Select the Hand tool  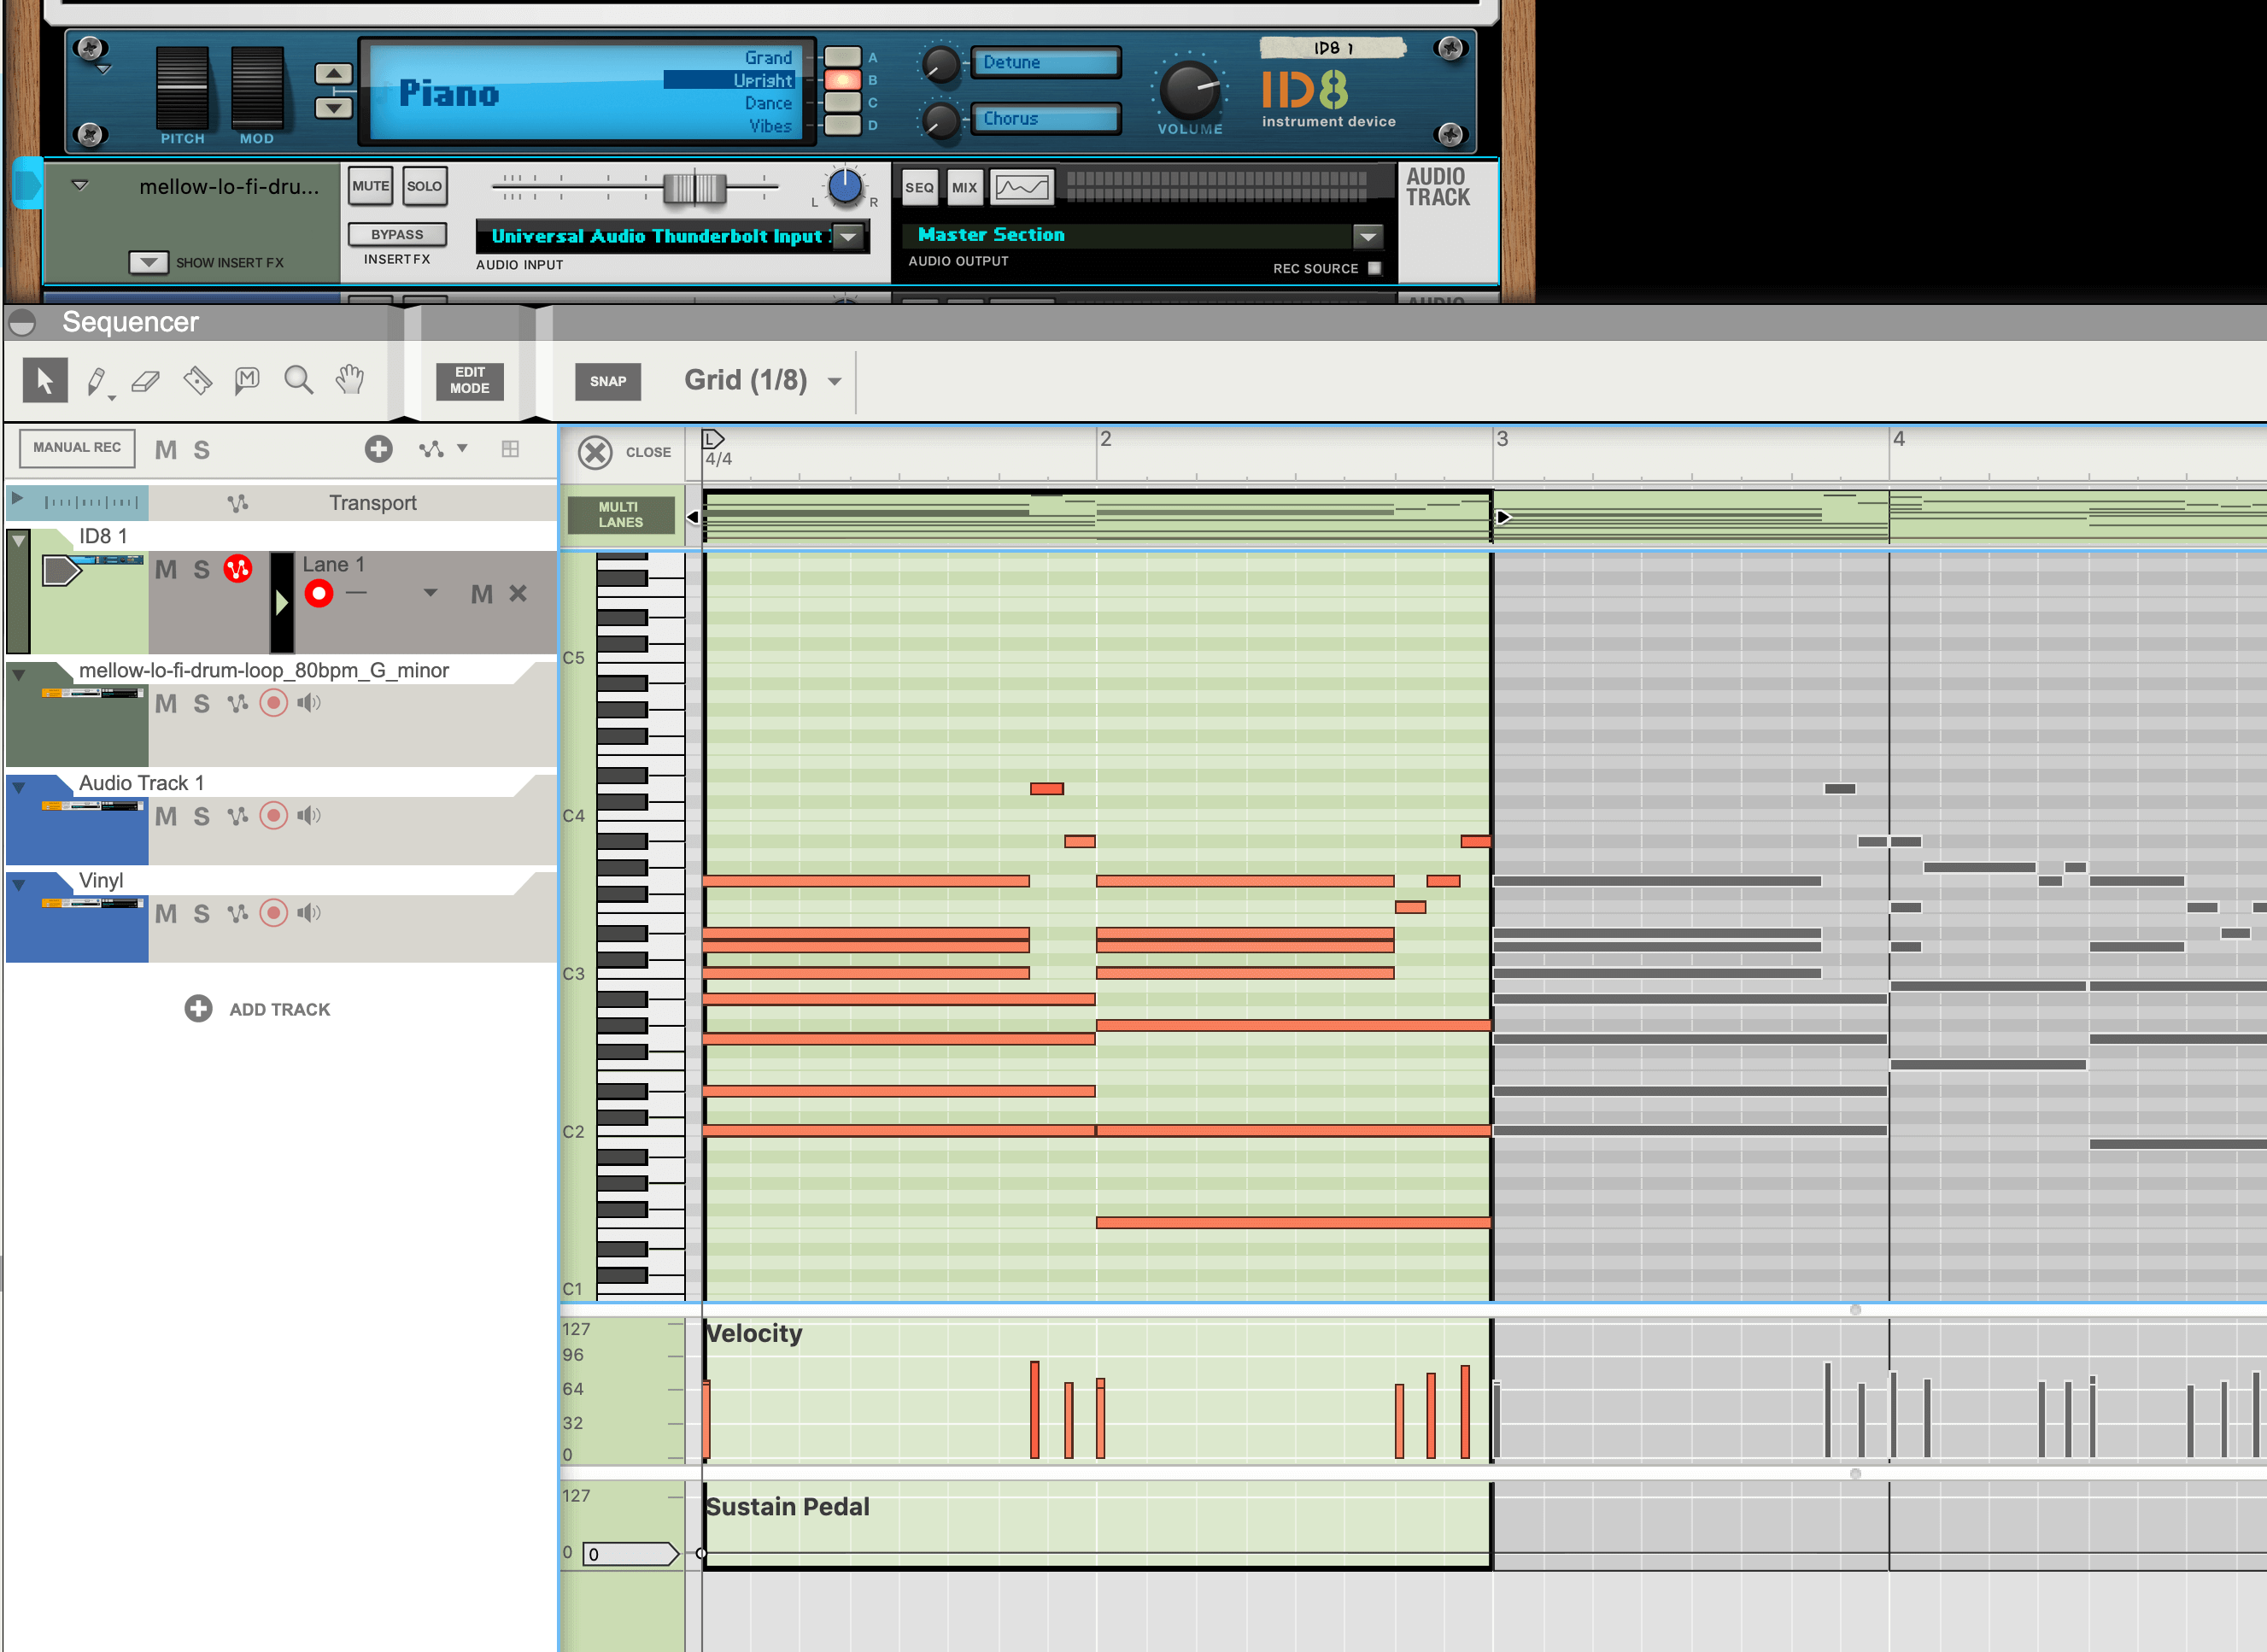pos(349,381)
